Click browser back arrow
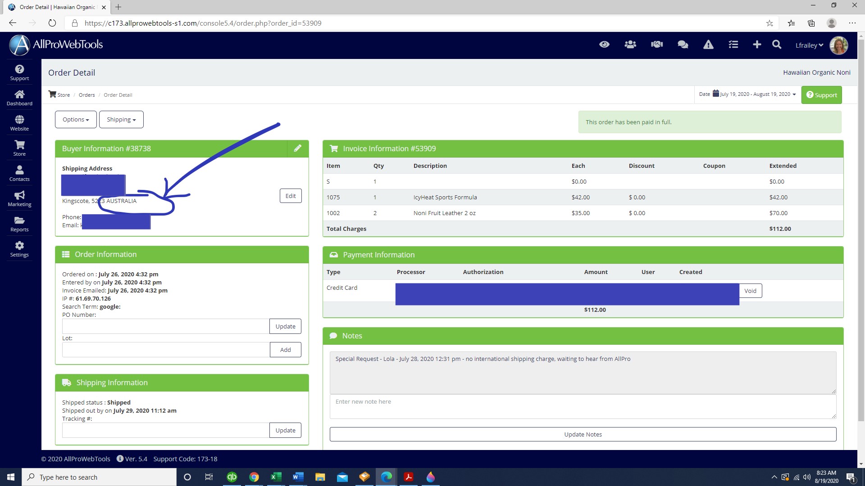 coord(13,23)
